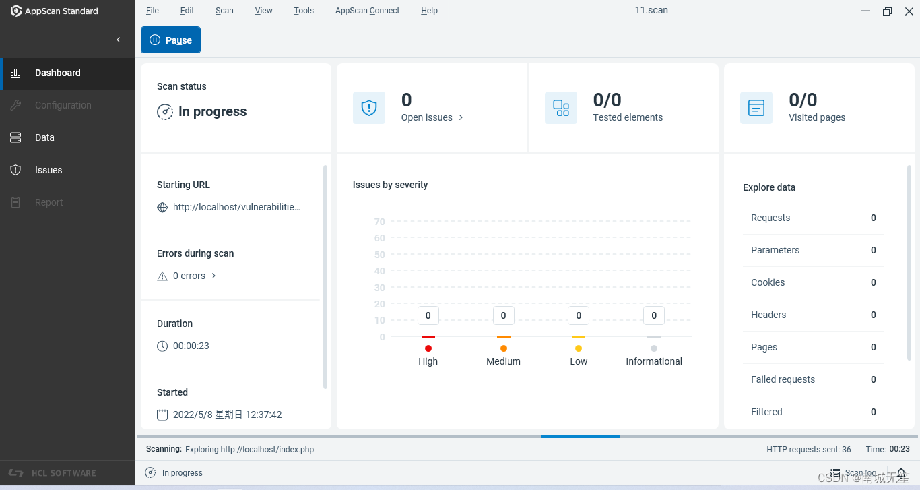Open the Edit menu

187,11
